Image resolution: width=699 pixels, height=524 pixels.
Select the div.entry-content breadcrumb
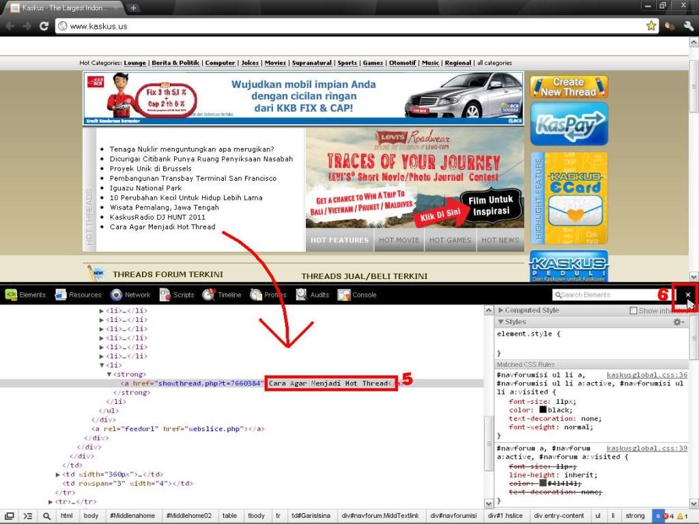[558, 516]
